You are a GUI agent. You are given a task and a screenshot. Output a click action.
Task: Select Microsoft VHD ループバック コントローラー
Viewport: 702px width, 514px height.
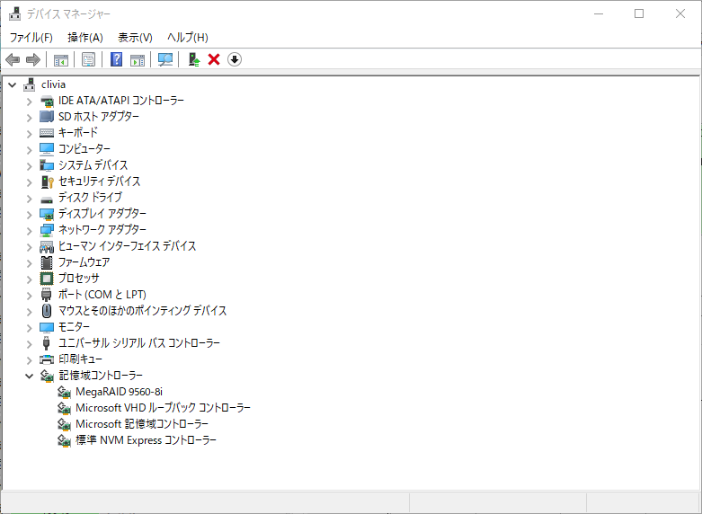tap(163, 407)
